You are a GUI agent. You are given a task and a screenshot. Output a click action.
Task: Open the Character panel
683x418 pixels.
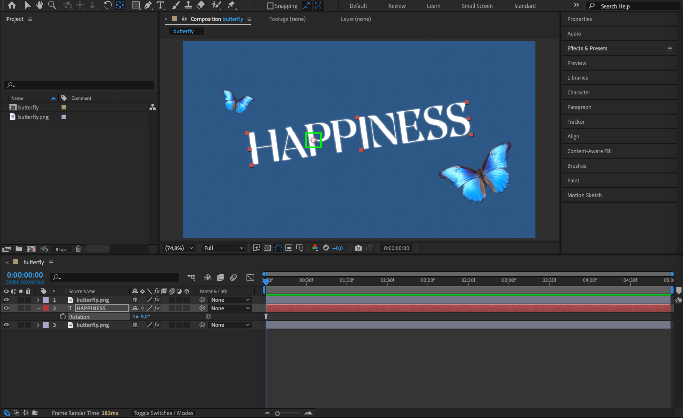pos(578,92)
